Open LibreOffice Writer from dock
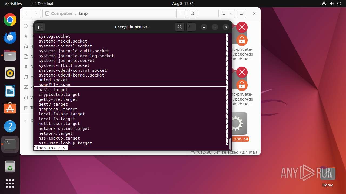 point(10,91)
